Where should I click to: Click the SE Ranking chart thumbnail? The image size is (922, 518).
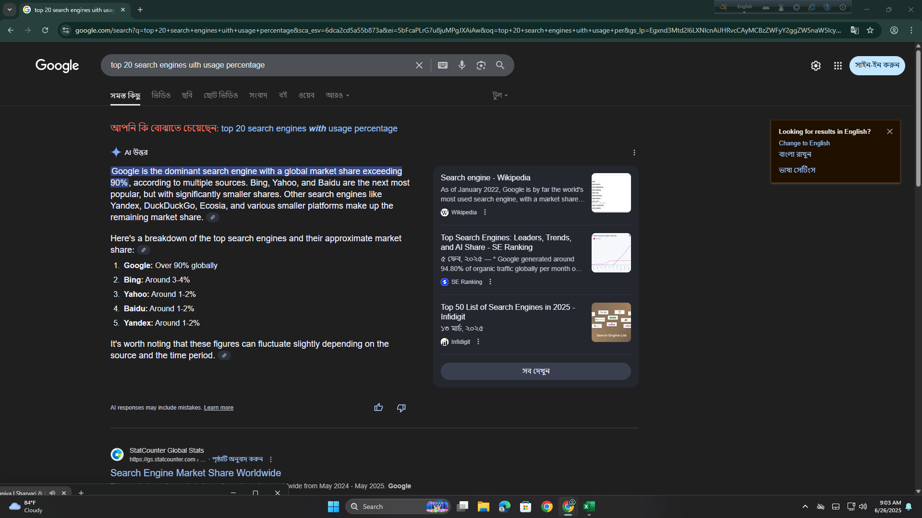click(x=611, y=253)
